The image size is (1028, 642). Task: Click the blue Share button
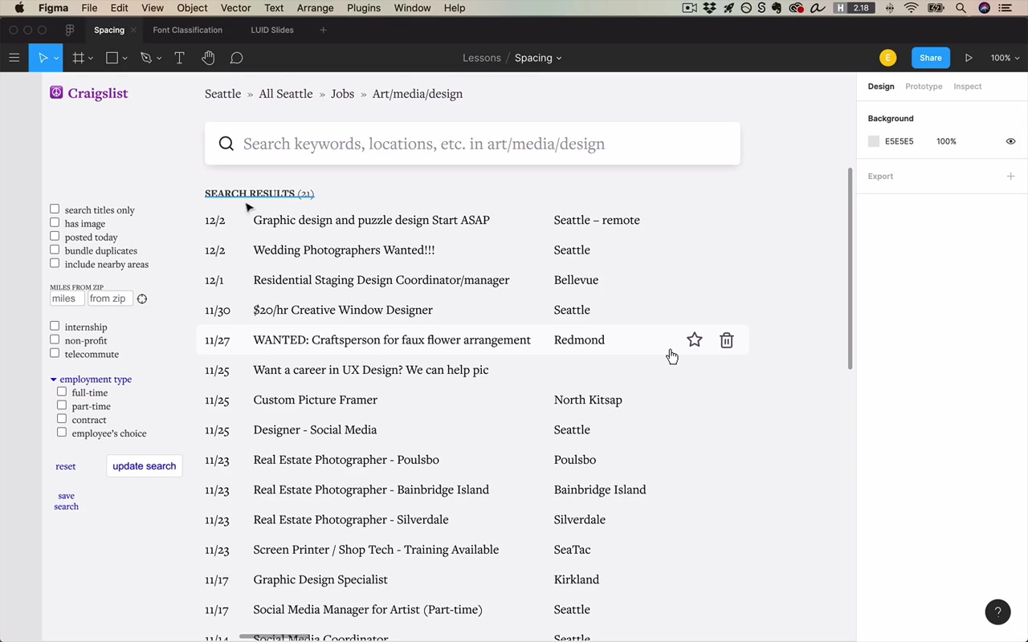click(931, 58)
